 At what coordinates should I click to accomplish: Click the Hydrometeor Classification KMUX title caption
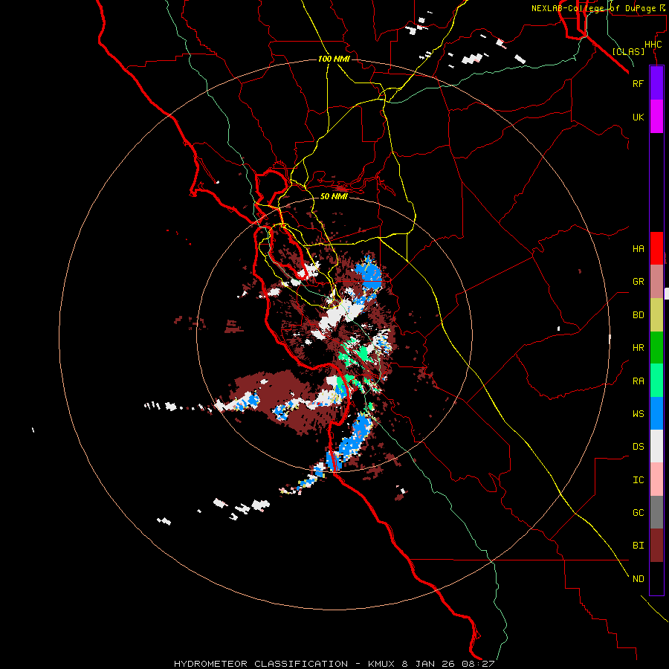click(334, 664)
